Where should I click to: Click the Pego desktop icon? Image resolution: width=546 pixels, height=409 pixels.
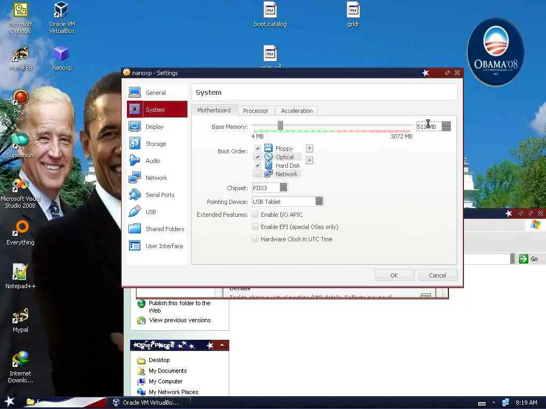pos(20,102)
